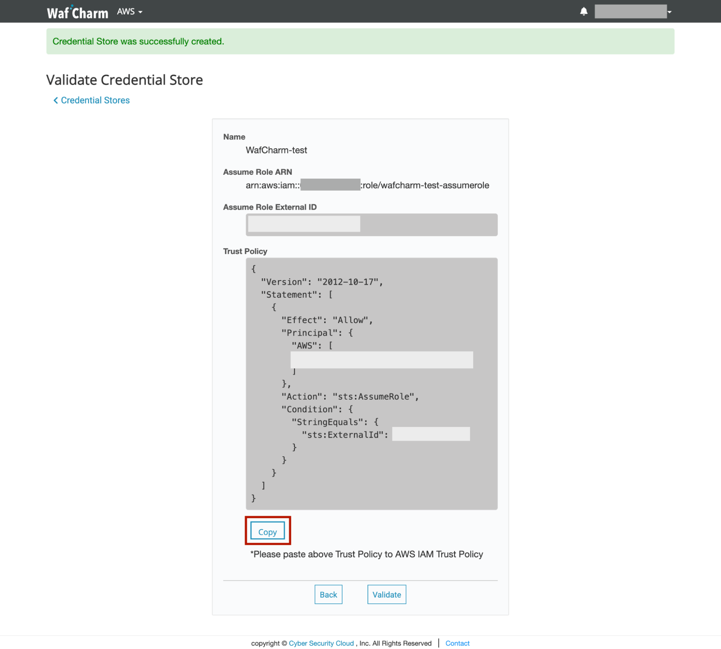Click the "StringEquals": { line
The image size is (721, 649).
[x=335, y=422]
